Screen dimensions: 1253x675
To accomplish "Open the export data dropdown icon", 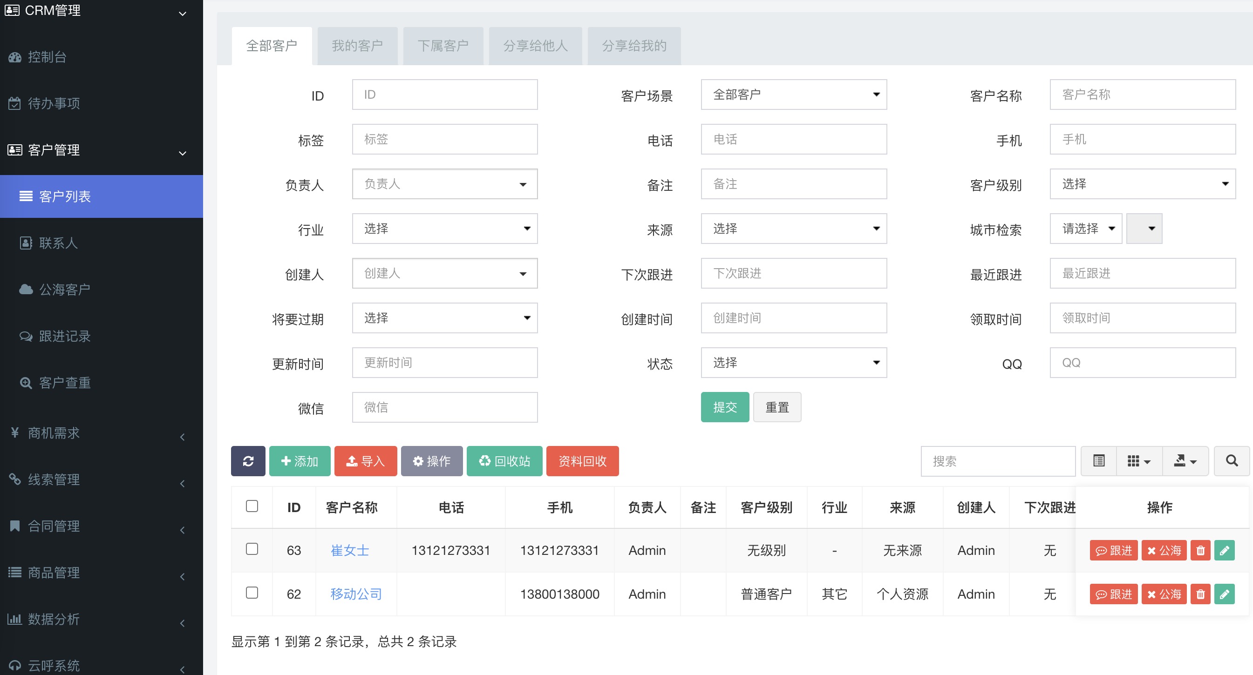I will 1185,461.
